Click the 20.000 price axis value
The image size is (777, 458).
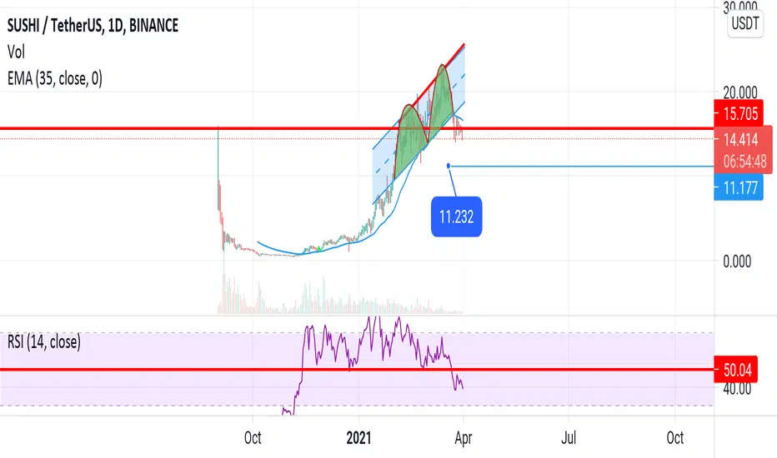coord(739,92)
